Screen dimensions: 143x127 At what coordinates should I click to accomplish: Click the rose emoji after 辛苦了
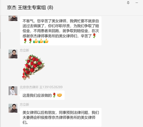pyautogui.click(x=94, y=36)
